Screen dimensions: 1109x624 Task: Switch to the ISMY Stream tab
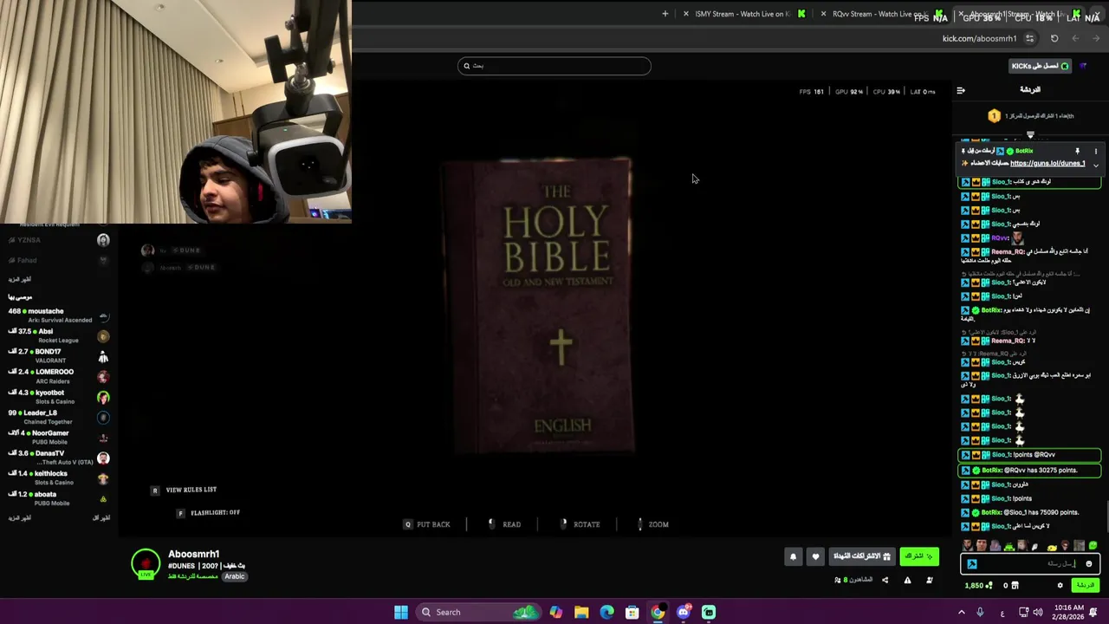741,14
